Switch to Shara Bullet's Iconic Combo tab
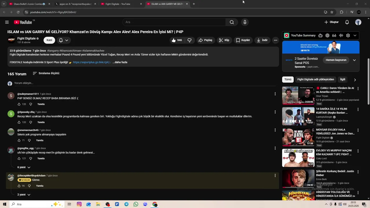 pyautogui.click(x=29, y=4)
